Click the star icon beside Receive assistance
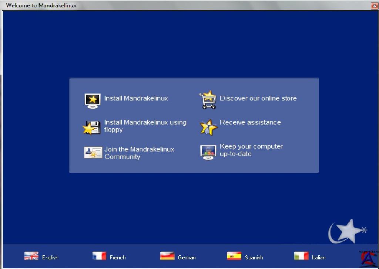This screenshot has width=379, height=269. pos(208,127)
